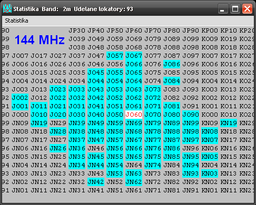Select the red JO60 home locator cell

(134, 115)
